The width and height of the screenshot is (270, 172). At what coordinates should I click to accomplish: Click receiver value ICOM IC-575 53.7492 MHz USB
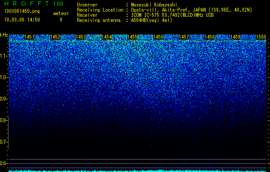click(x=172, y=15)
